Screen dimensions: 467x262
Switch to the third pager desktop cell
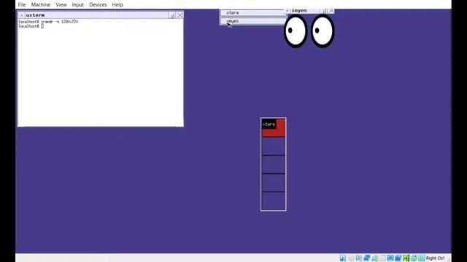(274, 164)
